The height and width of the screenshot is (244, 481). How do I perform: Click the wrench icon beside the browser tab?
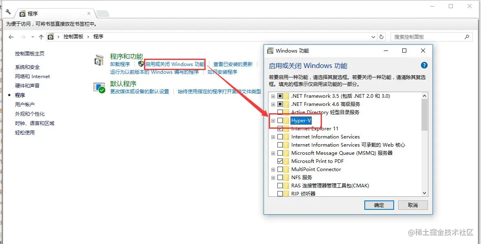click(8, 12)
